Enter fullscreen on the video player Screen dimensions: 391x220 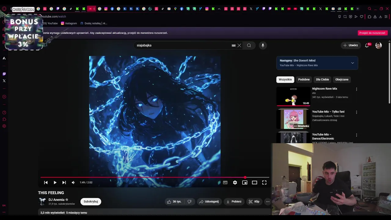coord(264,182)
